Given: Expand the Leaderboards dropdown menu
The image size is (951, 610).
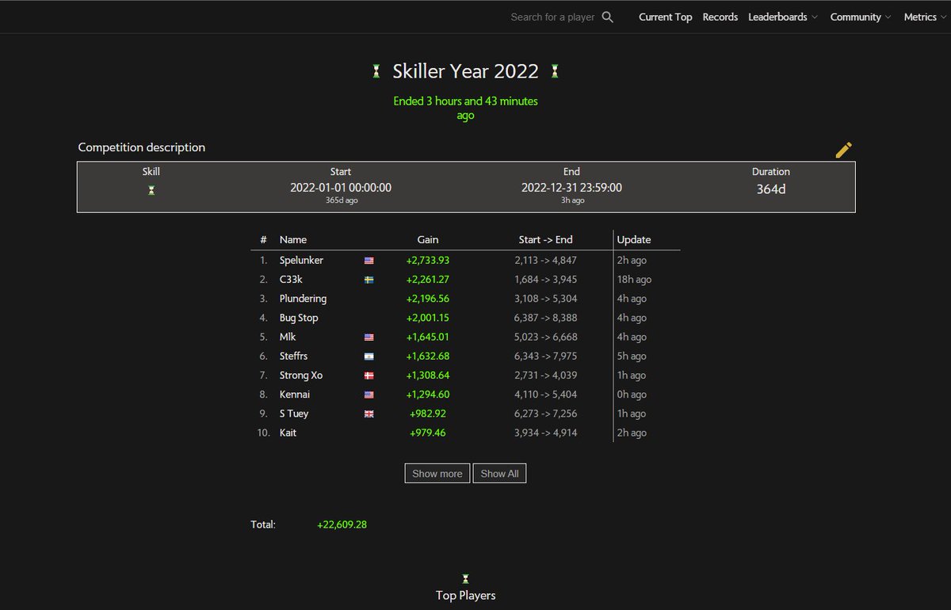Looking at the screenshot, I should (783, 17).
